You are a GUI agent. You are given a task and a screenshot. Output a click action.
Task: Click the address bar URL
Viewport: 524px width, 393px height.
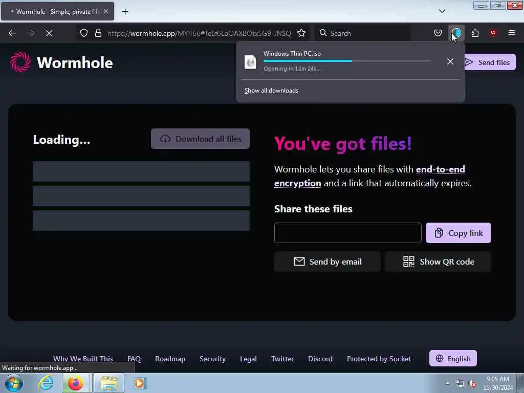pos(199,33)
